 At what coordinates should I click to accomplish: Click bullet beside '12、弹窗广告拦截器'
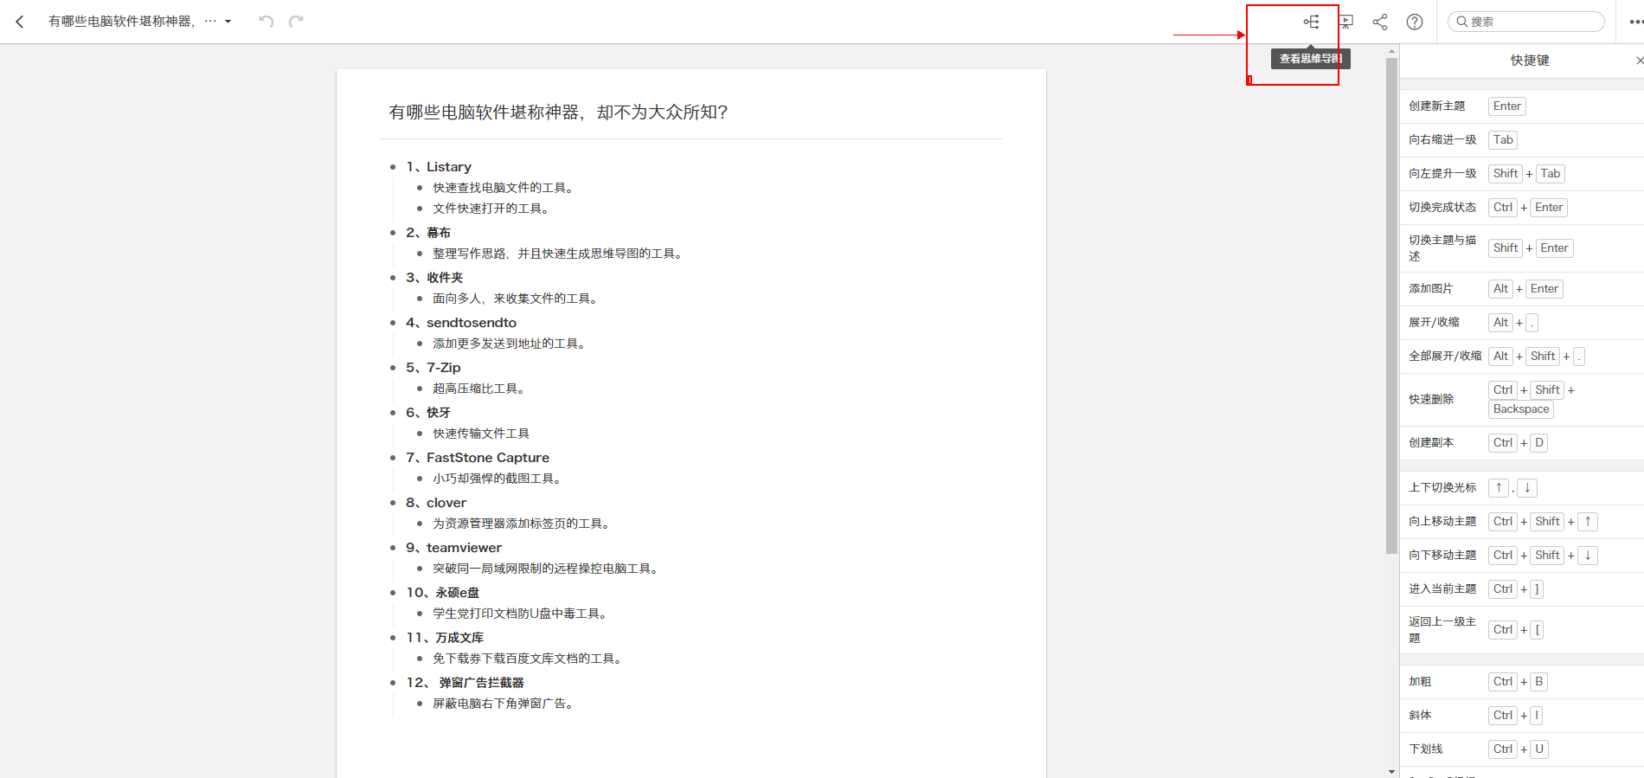pos(393,683)
